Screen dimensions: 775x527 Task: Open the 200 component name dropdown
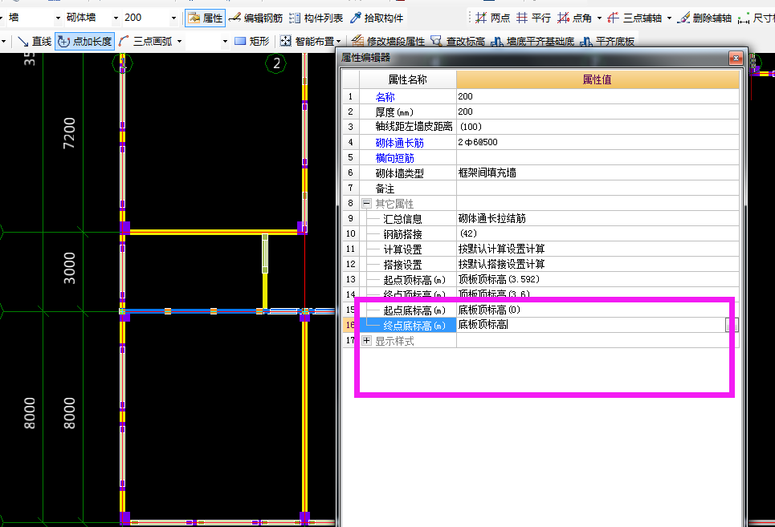pyautogui.click(x=173, y=18)
